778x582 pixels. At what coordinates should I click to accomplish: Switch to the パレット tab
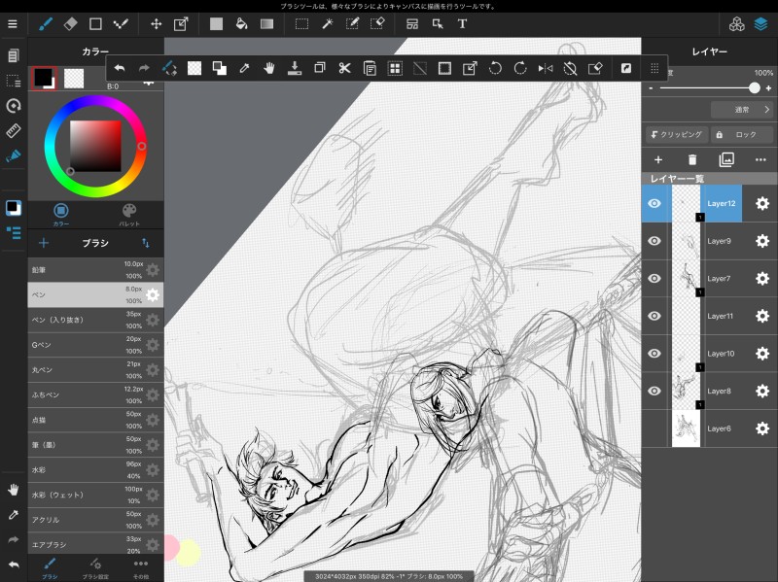129,214
